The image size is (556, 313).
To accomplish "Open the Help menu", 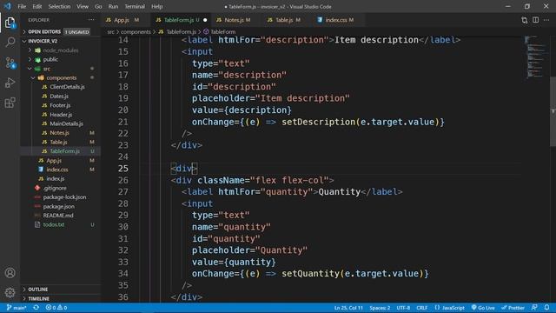I will [x=156, y=6].
